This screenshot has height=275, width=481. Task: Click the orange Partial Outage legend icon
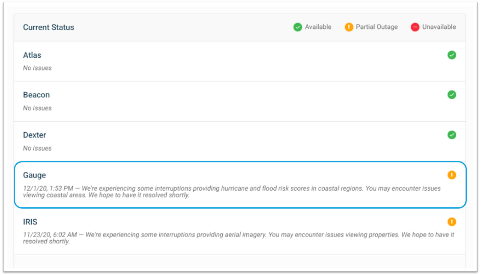349,27
